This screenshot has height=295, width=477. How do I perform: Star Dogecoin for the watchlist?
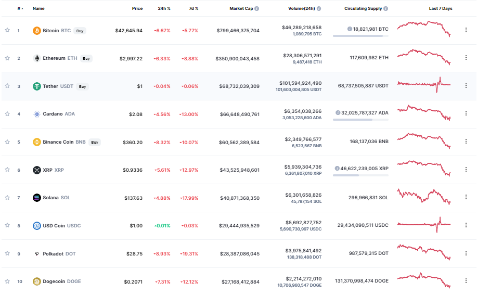(x=7, y=281)
